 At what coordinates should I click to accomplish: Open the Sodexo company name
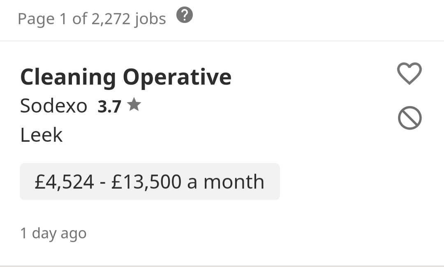pyautogui.click(x=53, y=106)
